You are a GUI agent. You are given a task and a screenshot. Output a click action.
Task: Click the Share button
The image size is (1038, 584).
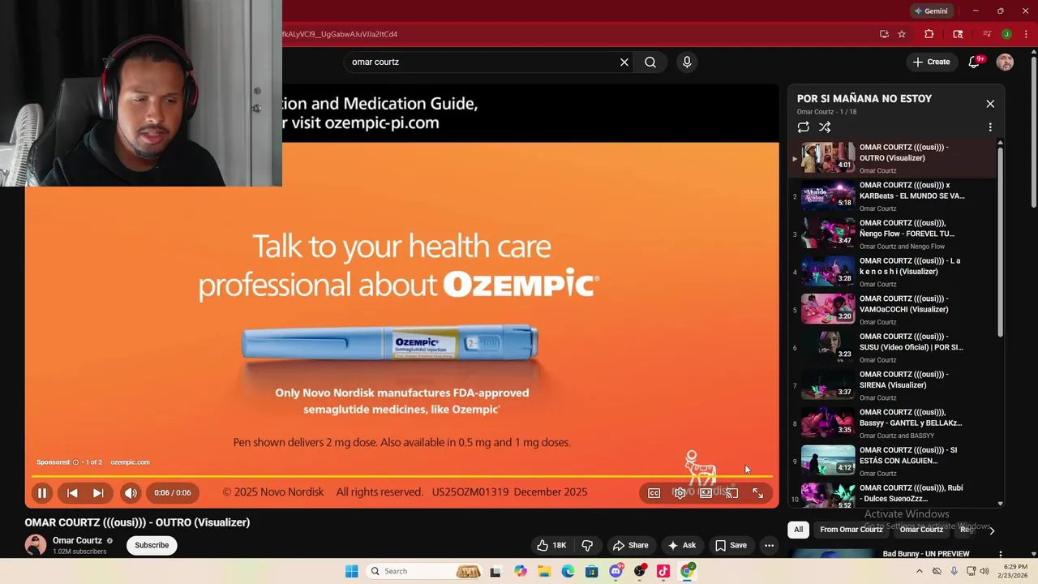click(x=630, y=545)
